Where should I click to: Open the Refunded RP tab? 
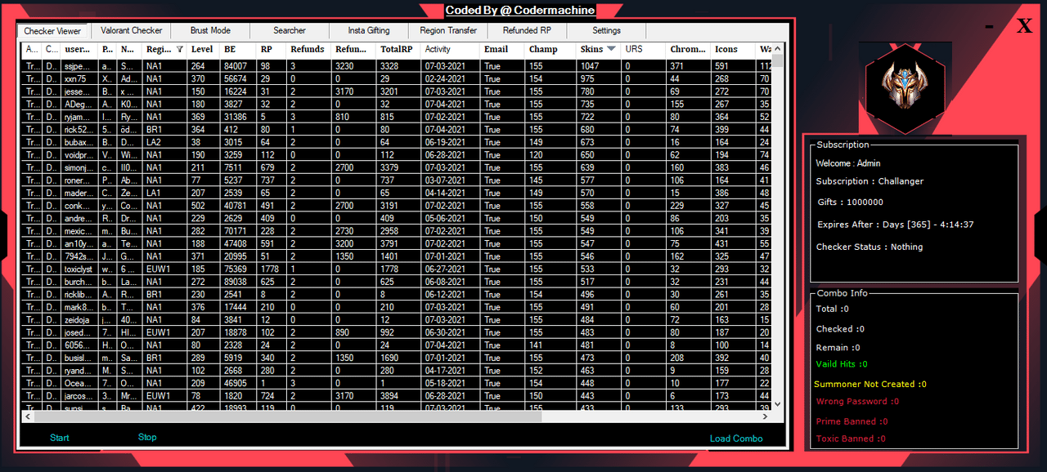tap(527, 30)
